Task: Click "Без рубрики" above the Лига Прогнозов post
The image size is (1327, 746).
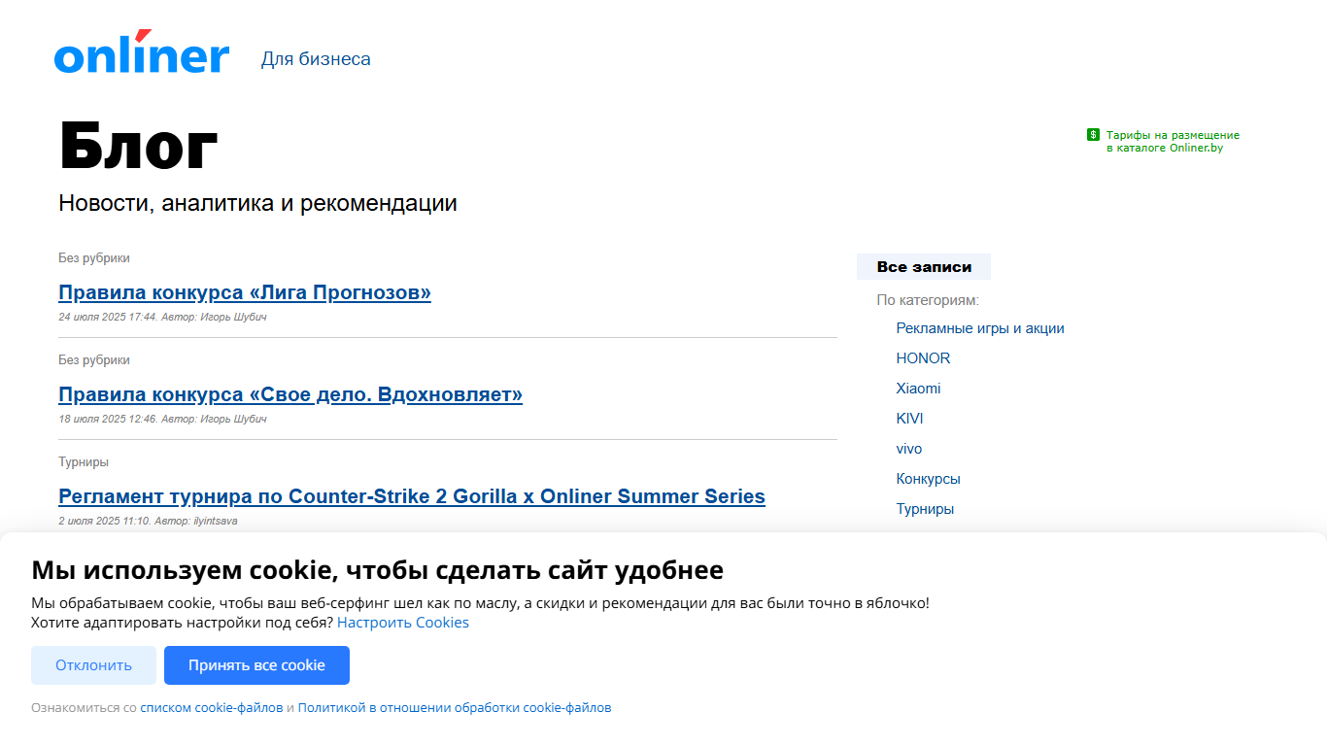Action: pos(94,258)
